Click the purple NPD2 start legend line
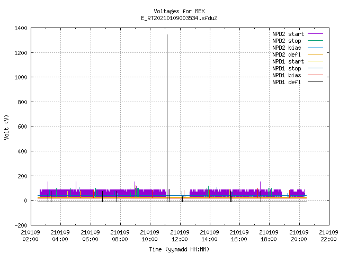This screenshot has width=339, height=254. 315,34
